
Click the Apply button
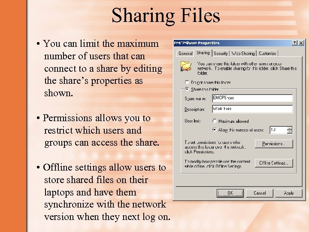pyautogui.click(x=289, y=193)
